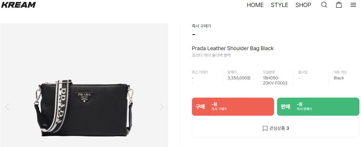Screen dimensions: 361x147
Task: Click model number 1BH050-2DKV-F0002
Action: [x=275, y=81]
